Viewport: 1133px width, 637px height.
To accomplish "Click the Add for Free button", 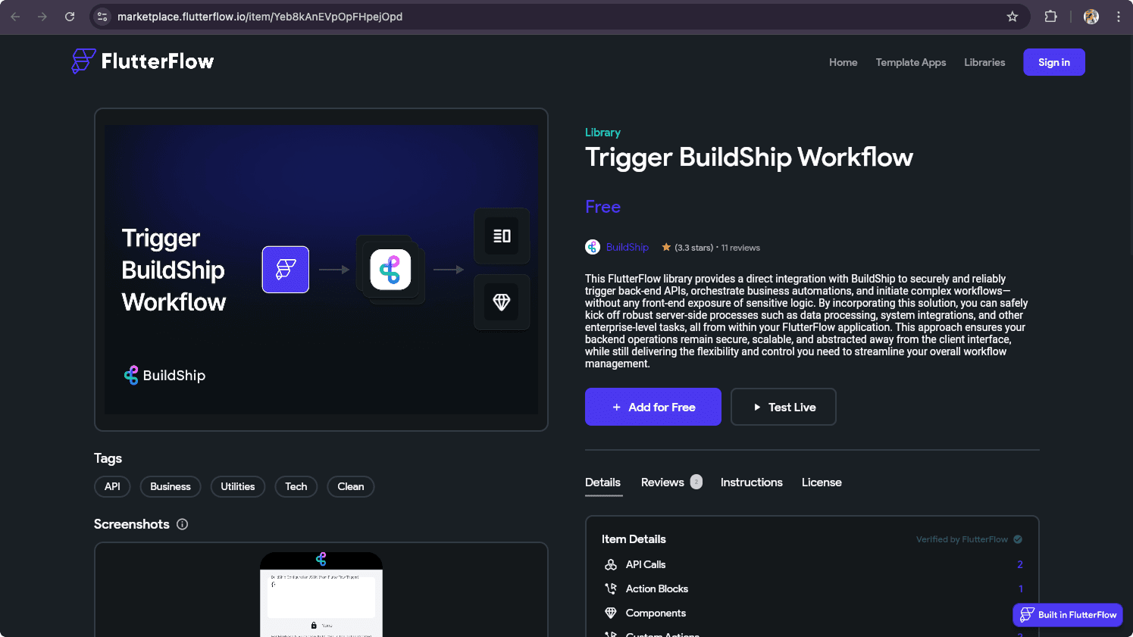I will 653,407.
